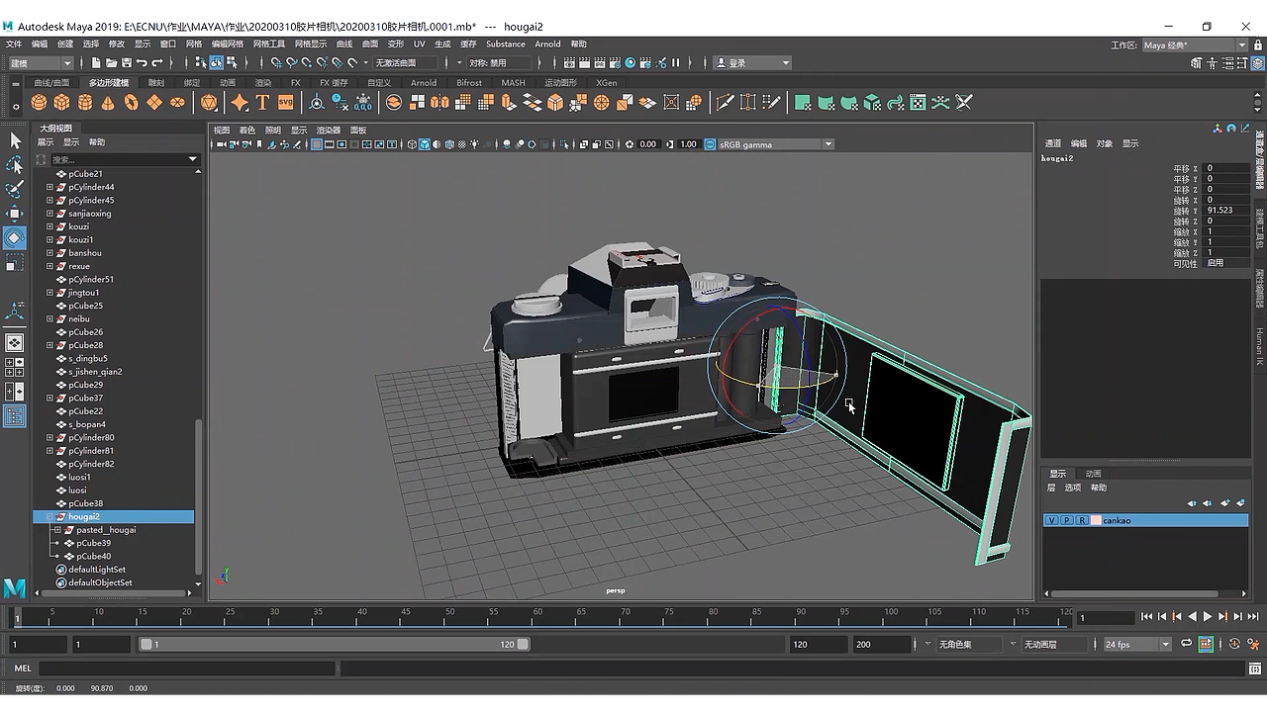This screenshot has height=712, width=1267.
Task: Create a polygon torus from shelf
Action: tap(131, 102)
